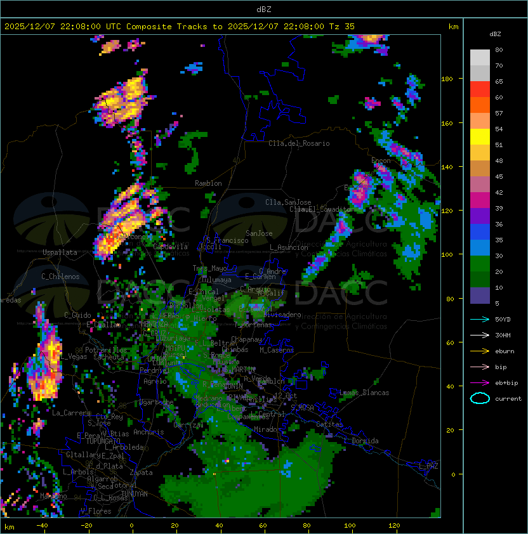Click legend label '50YD'
This screenshot has width=528, height=534.
503,320
